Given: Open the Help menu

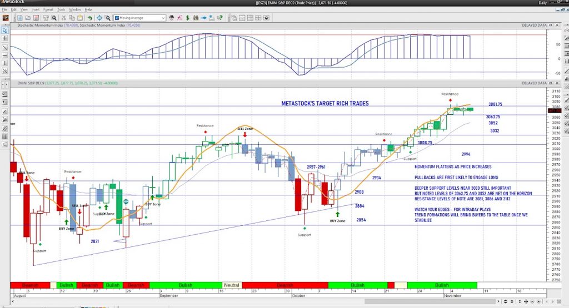Looking at the screenshot, I should pos(88,10).
